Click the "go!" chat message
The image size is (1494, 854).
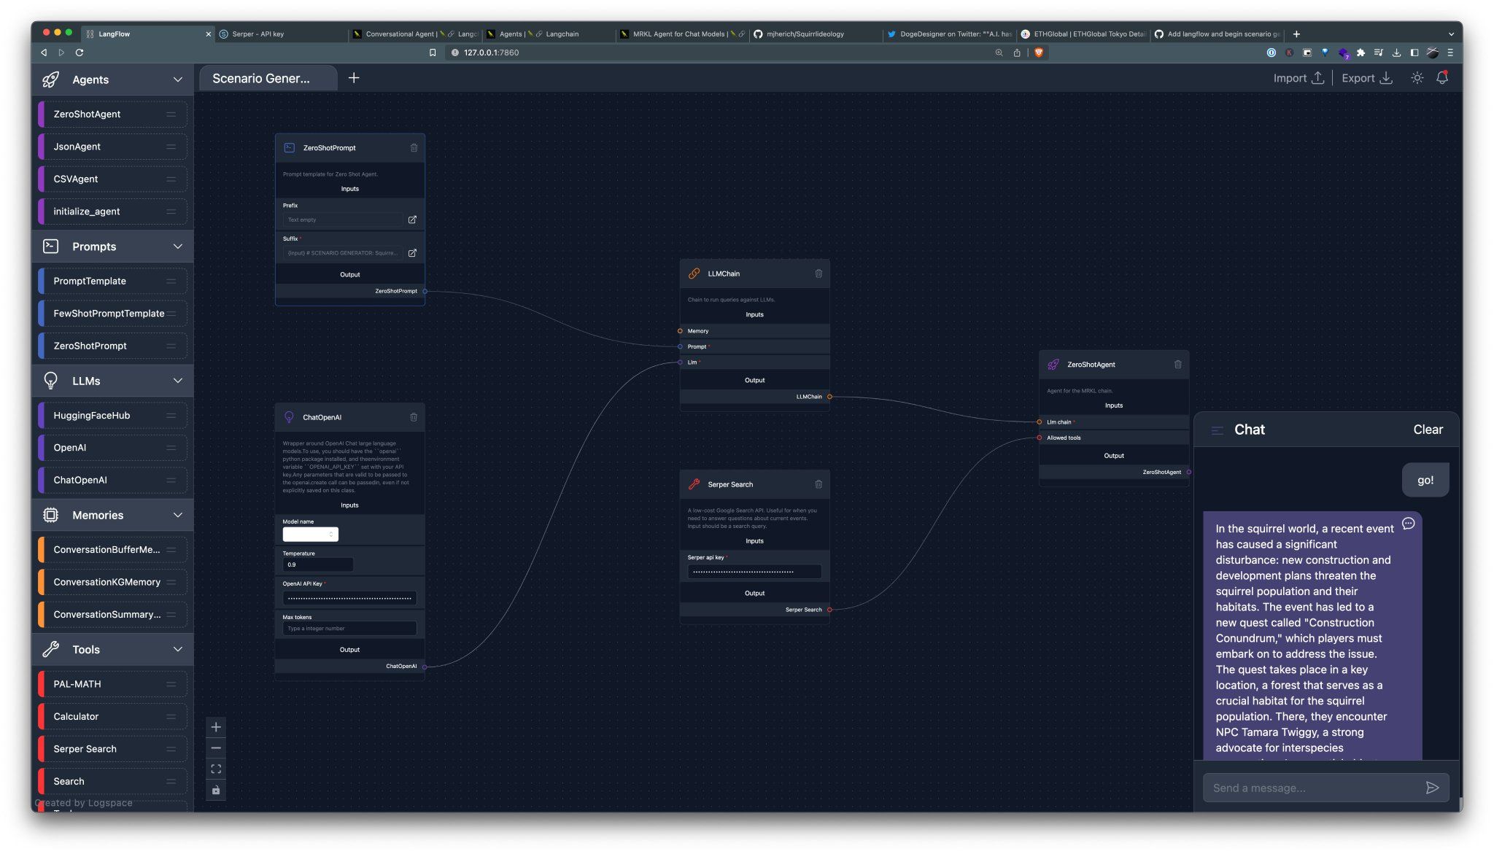1425,480
